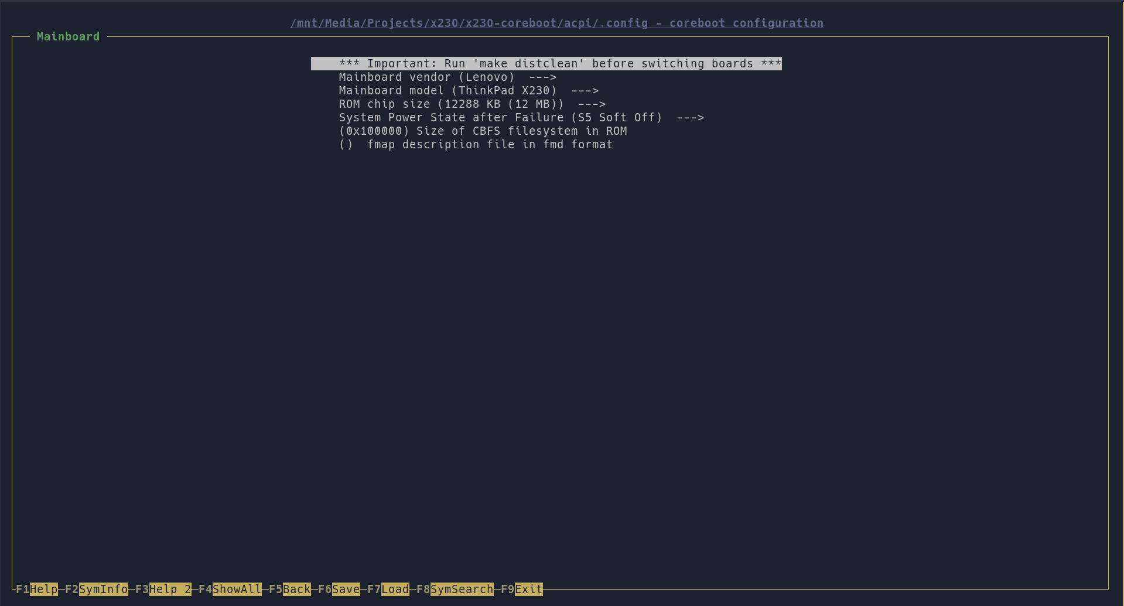Click the Mainboard menu heading
Screen dimensions: 1124x606
pyautogui.click(x=68, y=36)
